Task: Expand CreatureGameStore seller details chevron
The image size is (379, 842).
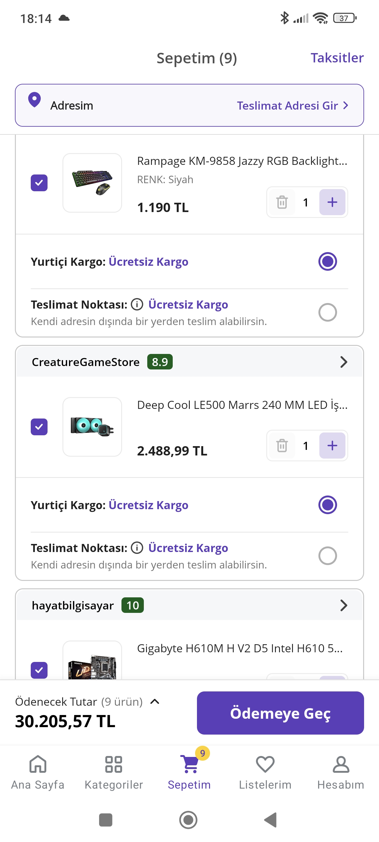Action: point(343,362)
